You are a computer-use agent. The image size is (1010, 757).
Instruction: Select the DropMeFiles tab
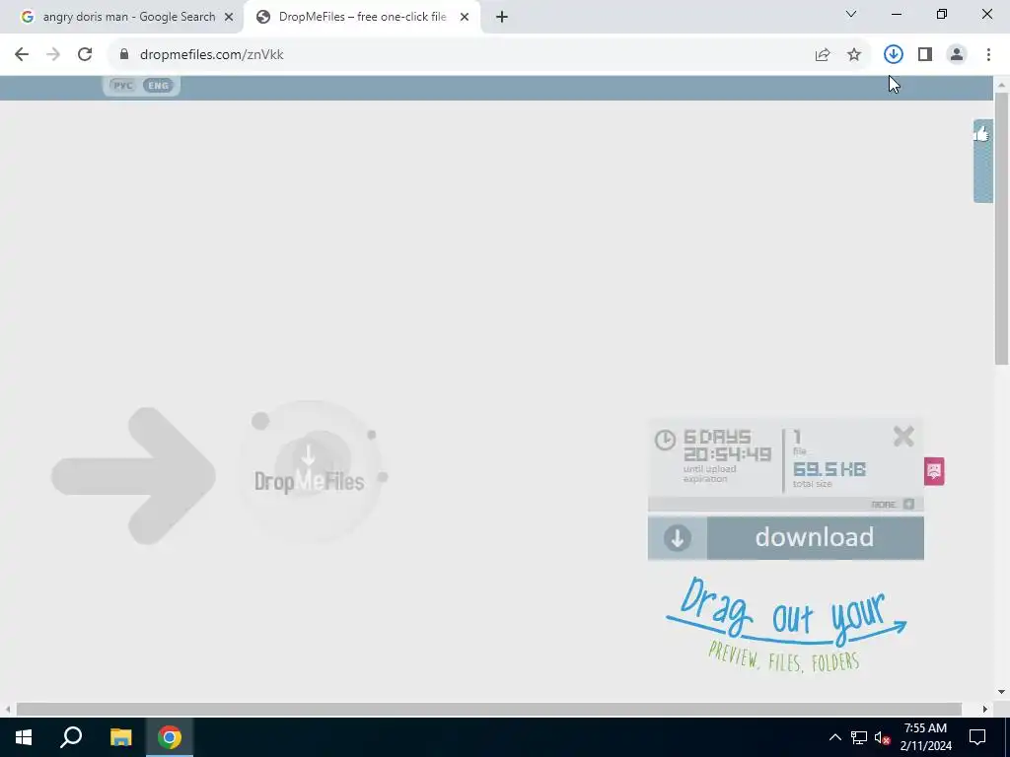click(361, 17)
